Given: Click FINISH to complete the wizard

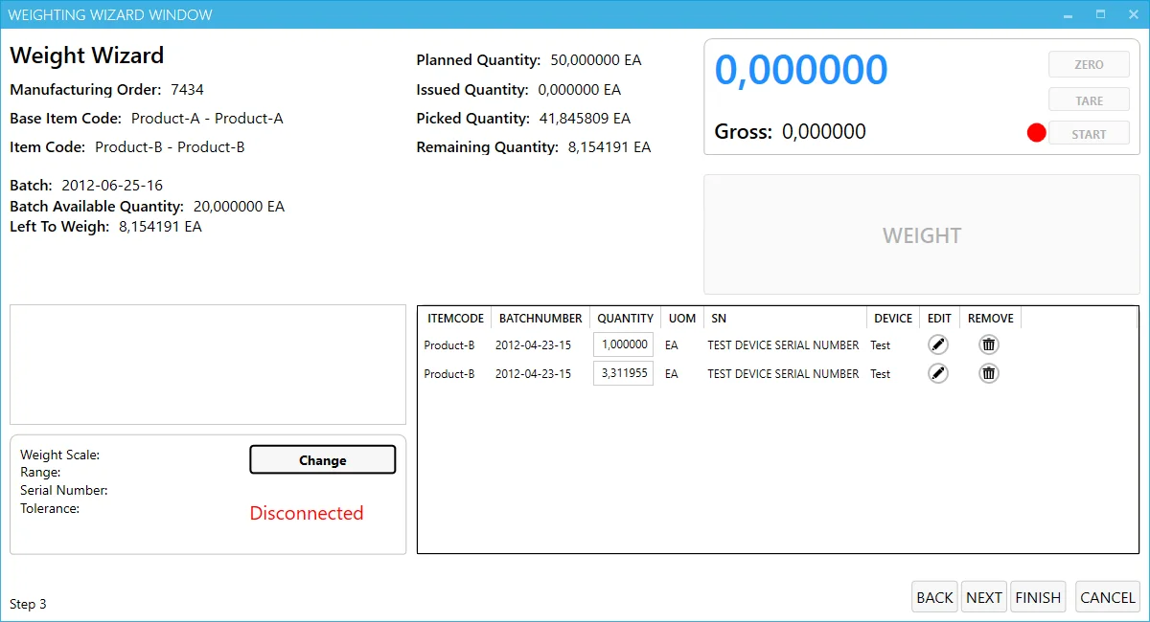Looking at the screenshot, I should click(x=1038, y=597).
